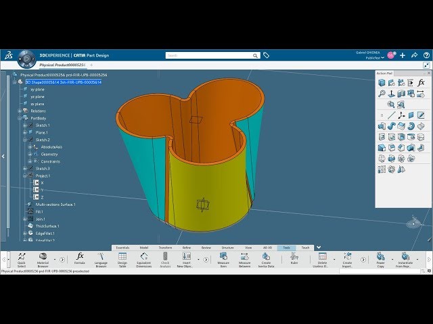
Task: Expand the Geometry node
Action: pos(30,155)
